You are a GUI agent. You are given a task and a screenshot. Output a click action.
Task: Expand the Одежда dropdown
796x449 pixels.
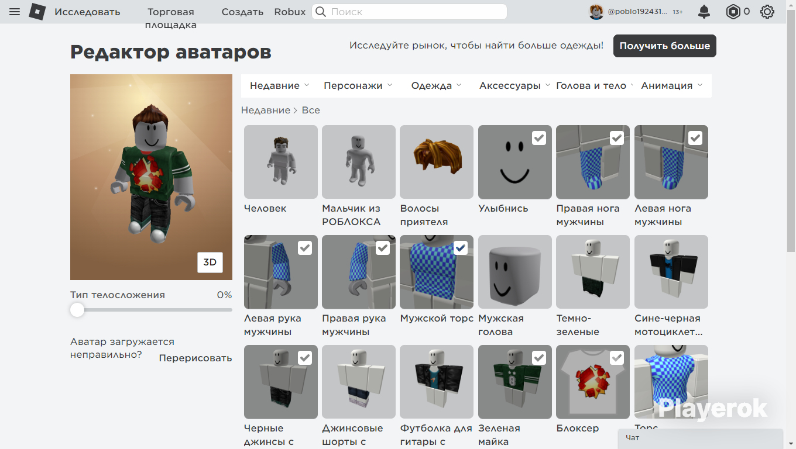point(437,85)
